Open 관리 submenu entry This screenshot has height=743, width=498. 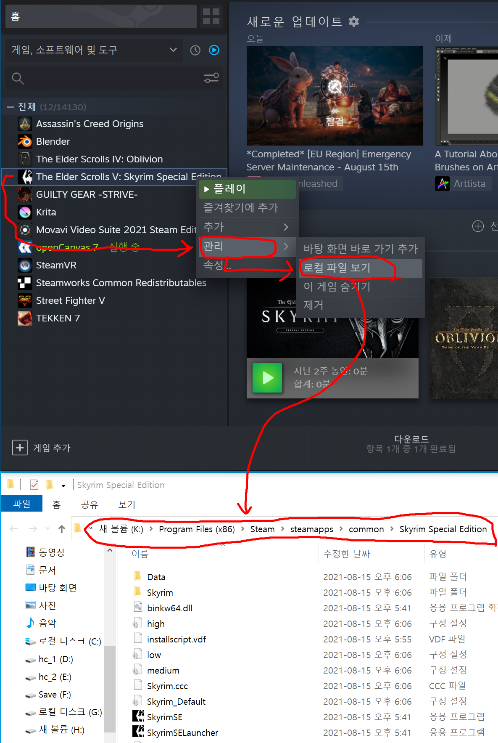pos(247,246)
